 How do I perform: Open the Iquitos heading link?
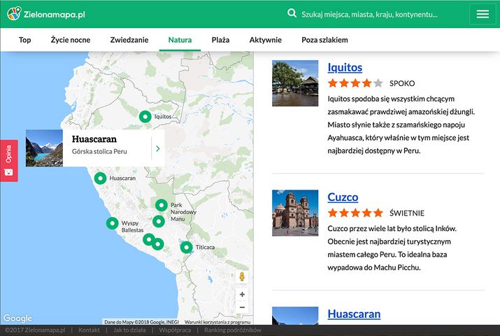coord(345,67)
